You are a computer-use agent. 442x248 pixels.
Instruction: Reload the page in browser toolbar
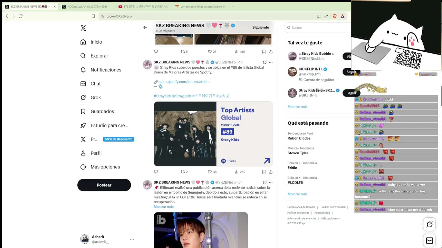click(x=21, y=16)
